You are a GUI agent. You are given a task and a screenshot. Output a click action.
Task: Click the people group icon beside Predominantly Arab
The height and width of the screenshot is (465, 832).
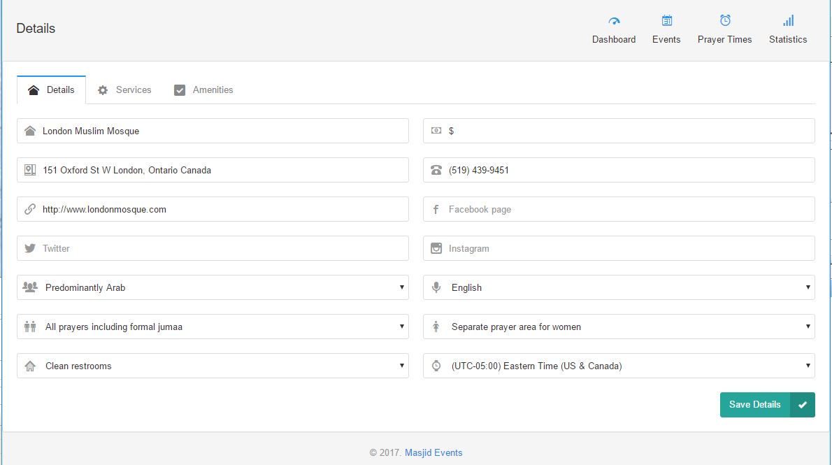30,287
